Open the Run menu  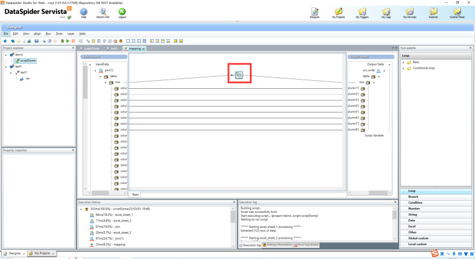coord(48,33)
